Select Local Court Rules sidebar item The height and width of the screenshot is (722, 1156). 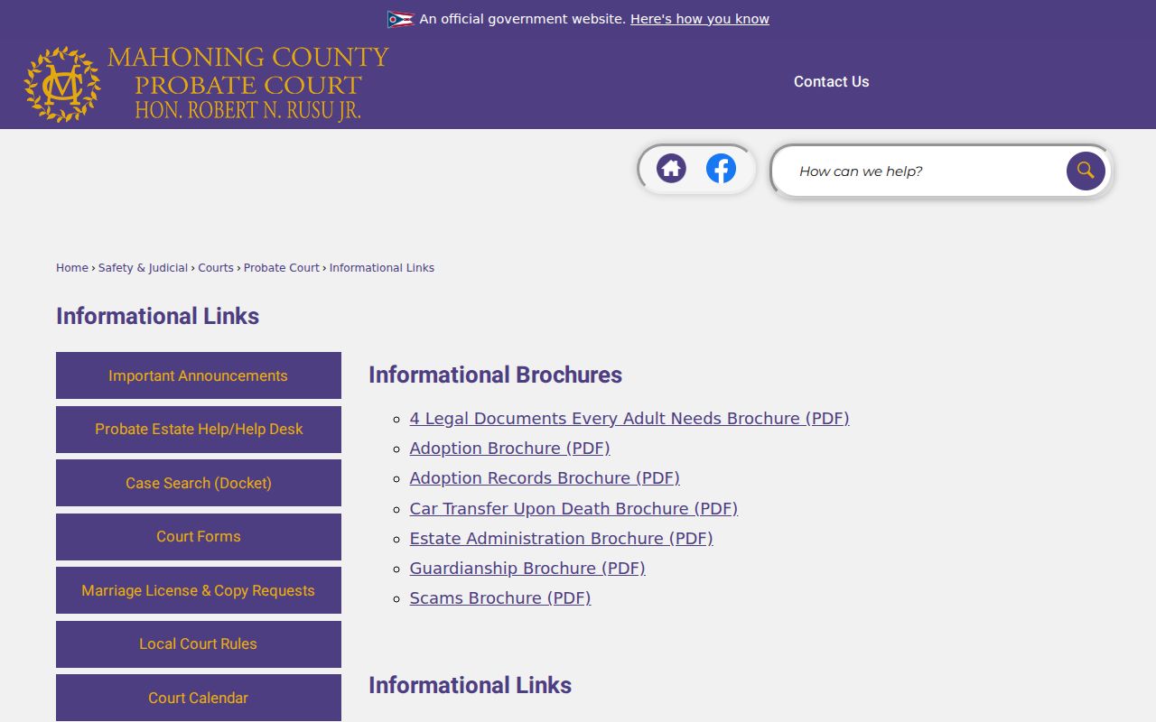[199, 644]
